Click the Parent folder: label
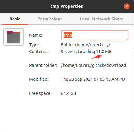Screen dimensions: 134x132 [43, 65]
